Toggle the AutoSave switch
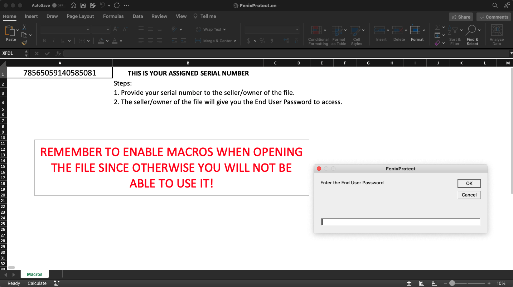513x287 pixels. click(x=58, y=5)
